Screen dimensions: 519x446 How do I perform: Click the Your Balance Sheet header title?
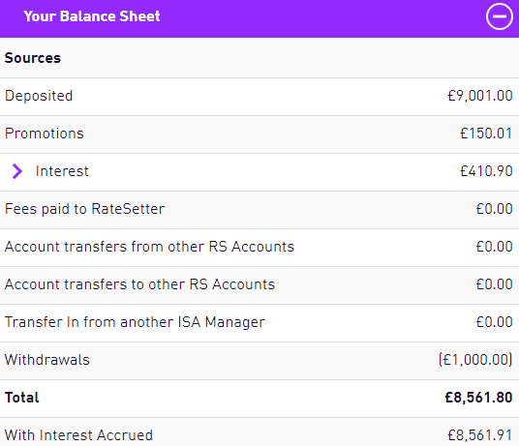pos(92,16)
